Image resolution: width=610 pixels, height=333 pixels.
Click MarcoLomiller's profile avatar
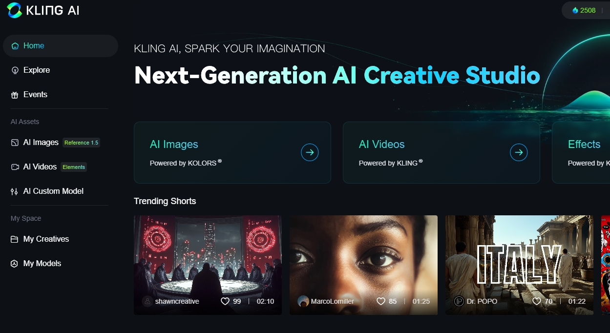(303, 301)
